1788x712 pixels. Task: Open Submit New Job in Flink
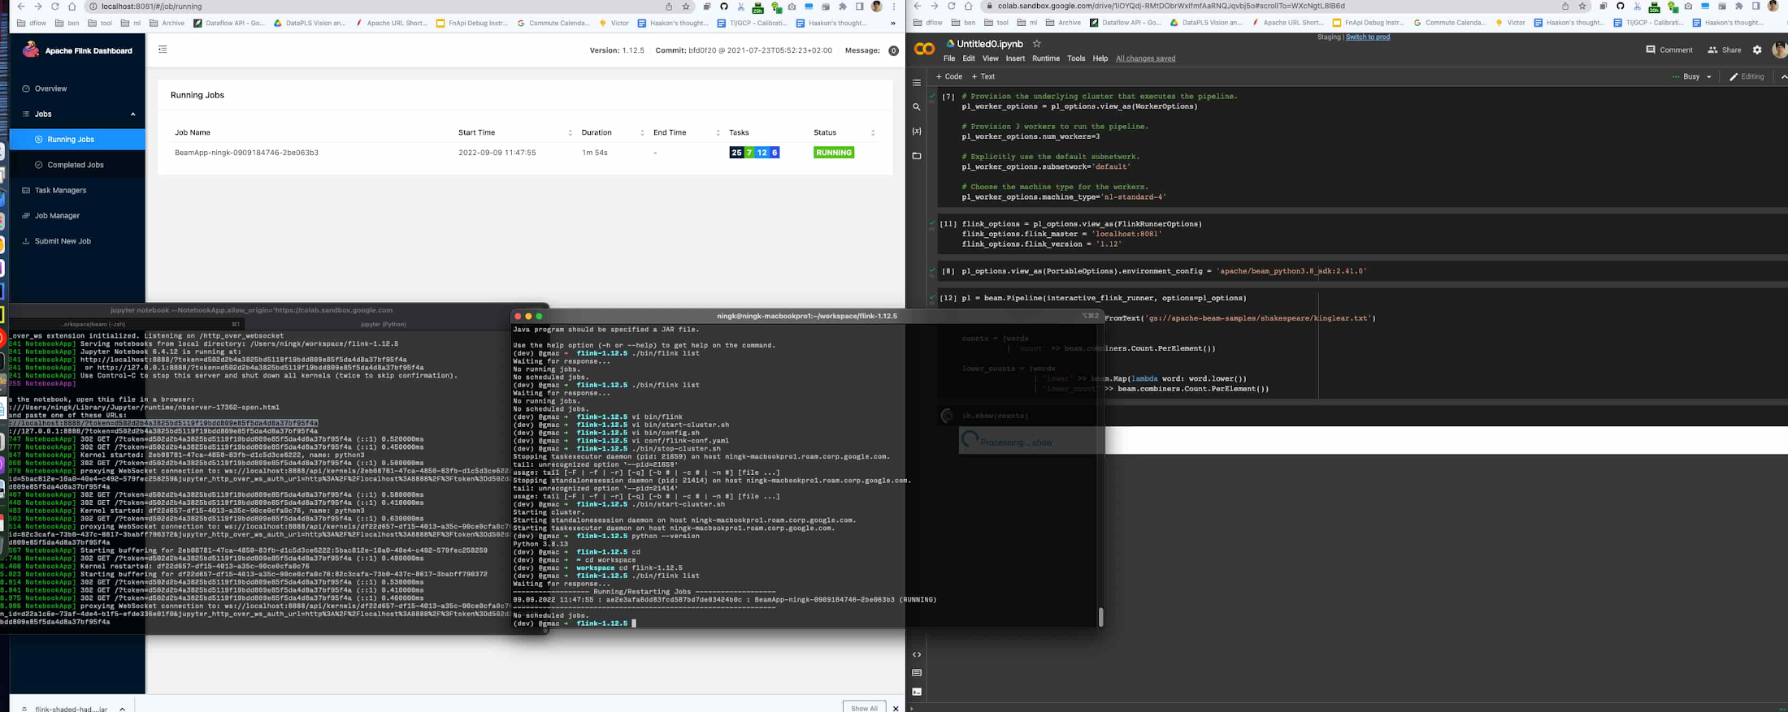point(63,241)
